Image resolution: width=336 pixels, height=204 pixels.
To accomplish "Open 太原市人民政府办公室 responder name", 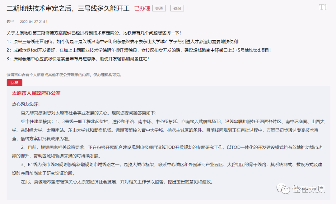I will [x=36, y=93].
